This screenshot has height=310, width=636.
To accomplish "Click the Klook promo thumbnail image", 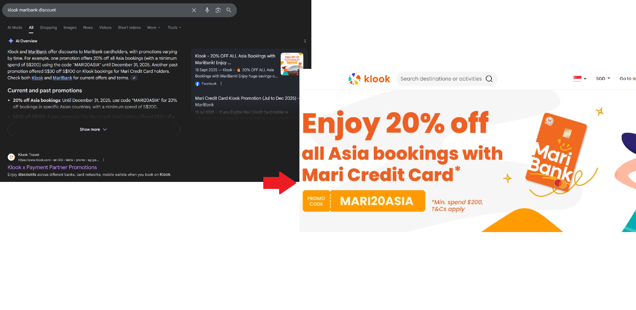I will point(292,64).
